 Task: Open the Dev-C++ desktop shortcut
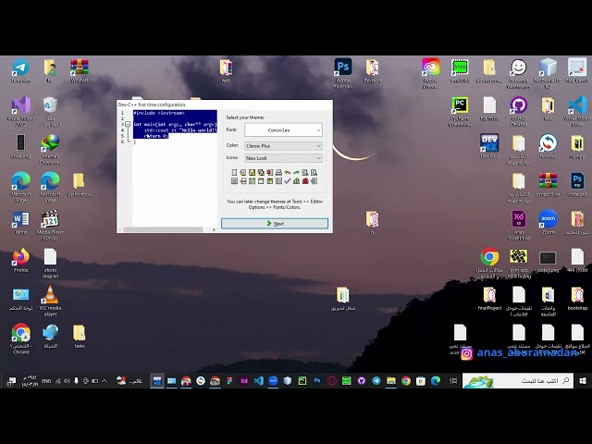click(x=489, y=144)
